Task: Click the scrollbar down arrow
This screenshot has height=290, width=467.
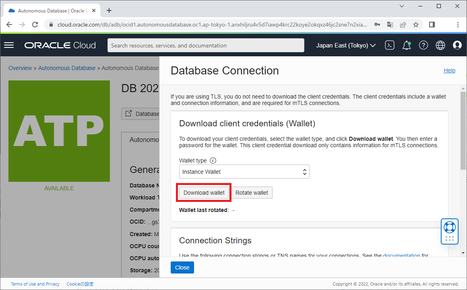Action: tap(463, 253)
